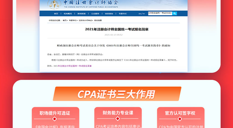The height and width of the screenshot is (128, 233).
Task: Open the 新闻报道 menu item
Action: pos(82,14)
